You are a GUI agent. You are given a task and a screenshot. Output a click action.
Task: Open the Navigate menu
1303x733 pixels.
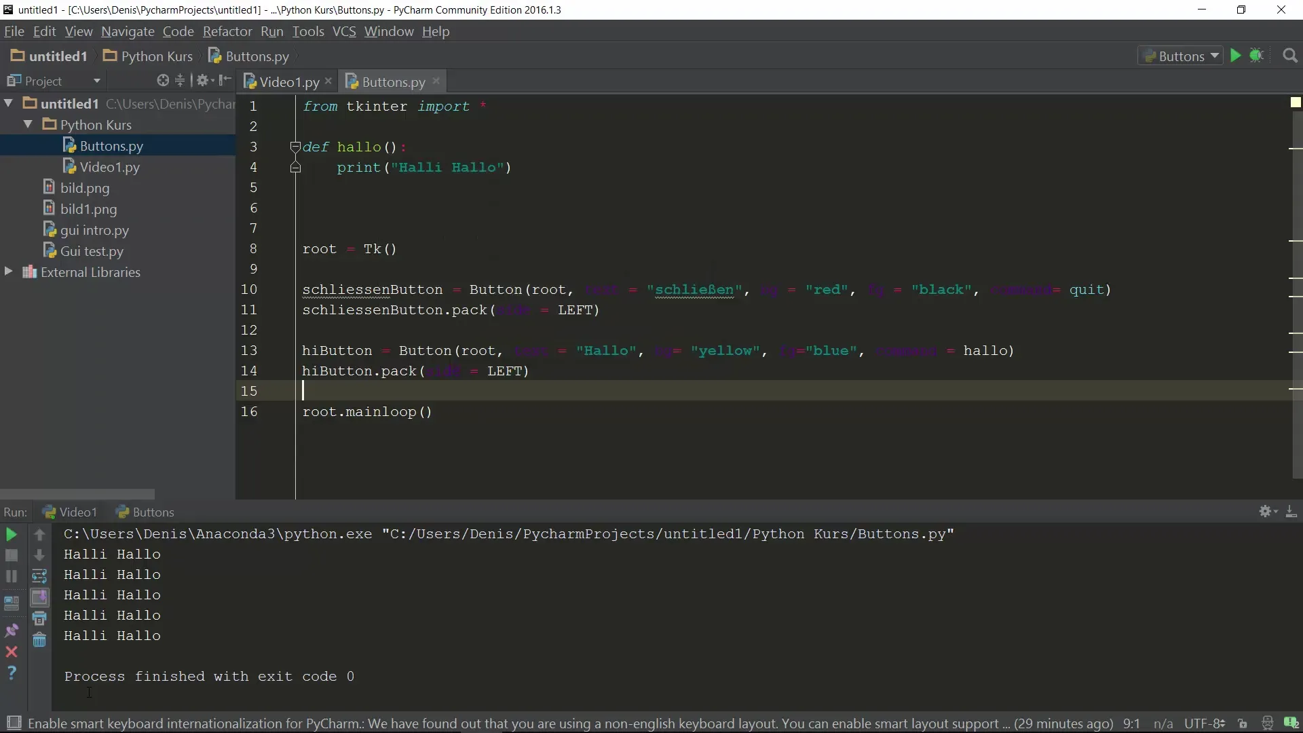[x=128, y=31]
